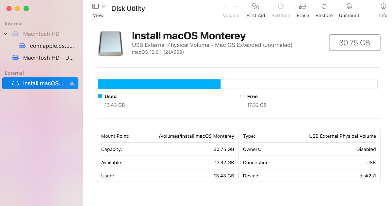Click the Volume toolbar label
The height and width of the screenshot is (206, 392).
point(231,15)
